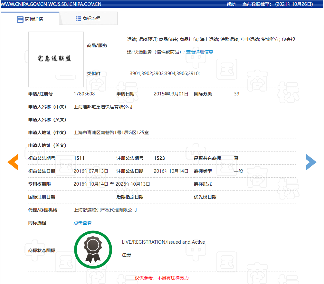Go back to the previous trademark record
The image size is (324, 284).
click(x=13, y=162)
